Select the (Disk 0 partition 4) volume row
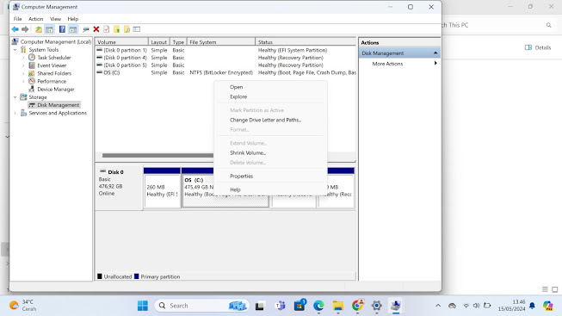This screenshot has width=562, height=316. (225, 58)
